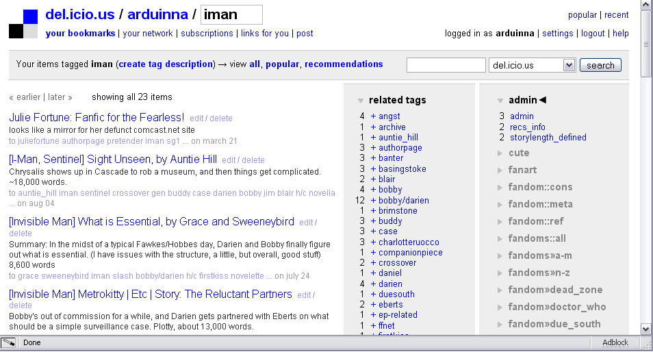
Task: Open the storylength_defined tag
Action: [x=548, y=138]
